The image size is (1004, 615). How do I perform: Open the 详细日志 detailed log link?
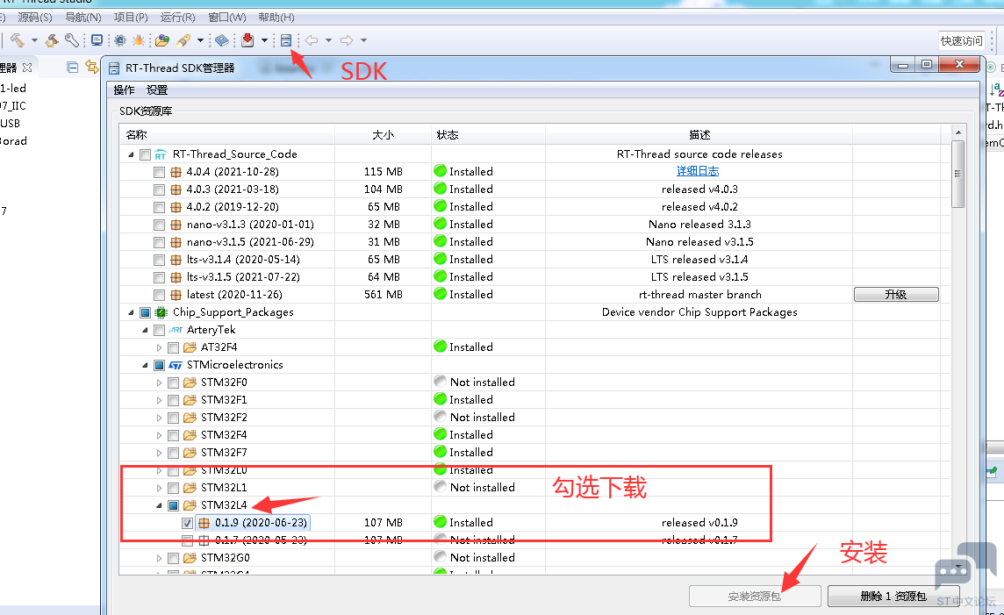point(698,171)
